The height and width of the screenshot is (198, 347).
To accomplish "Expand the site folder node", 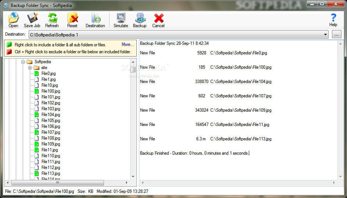I will point(30,68).
